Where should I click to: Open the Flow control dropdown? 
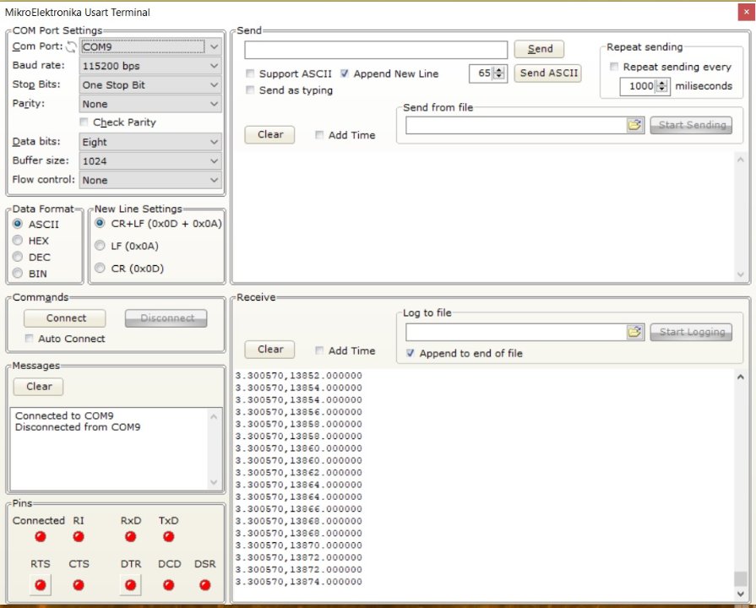pyautogui.click(x=150, y=180)
